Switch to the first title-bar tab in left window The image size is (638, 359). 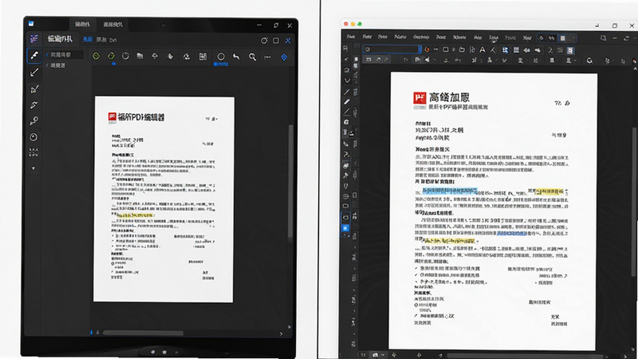coord(82,25)
